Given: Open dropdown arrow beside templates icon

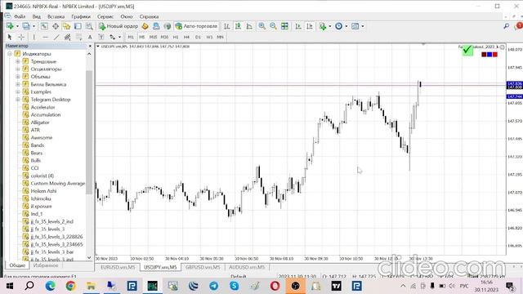Looking at the screenshot, I should coord(363,26).
